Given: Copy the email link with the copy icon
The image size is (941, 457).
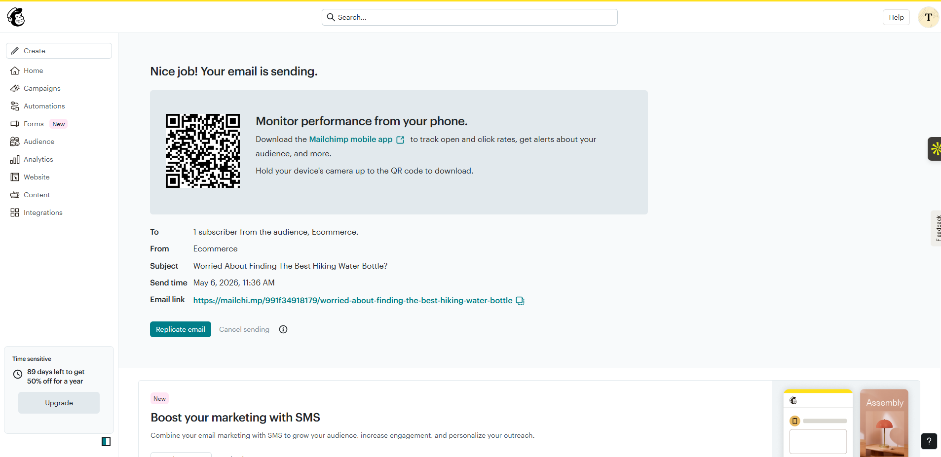Looking at the screenshot, I should pos(520,301).
